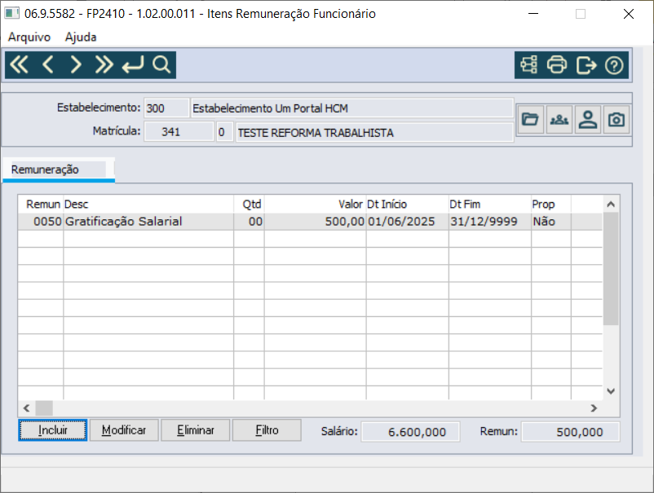Screen dimensions: 654x493
Task: Click the Qtd cell showing 00
Action: (249, 222)
